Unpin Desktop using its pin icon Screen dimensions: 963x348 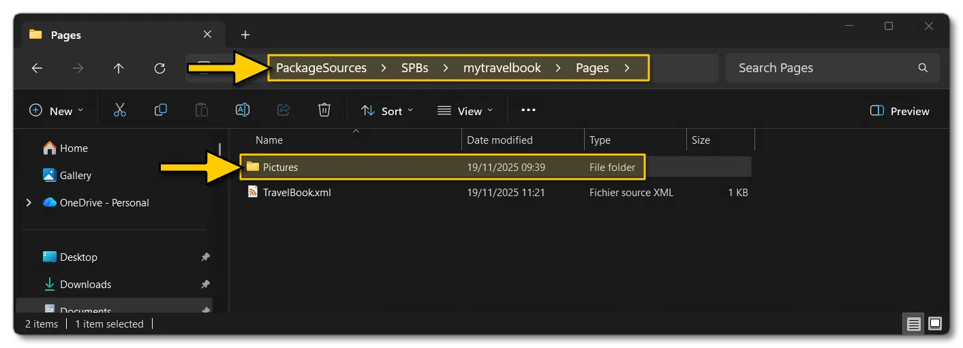(x=205, y=257)
